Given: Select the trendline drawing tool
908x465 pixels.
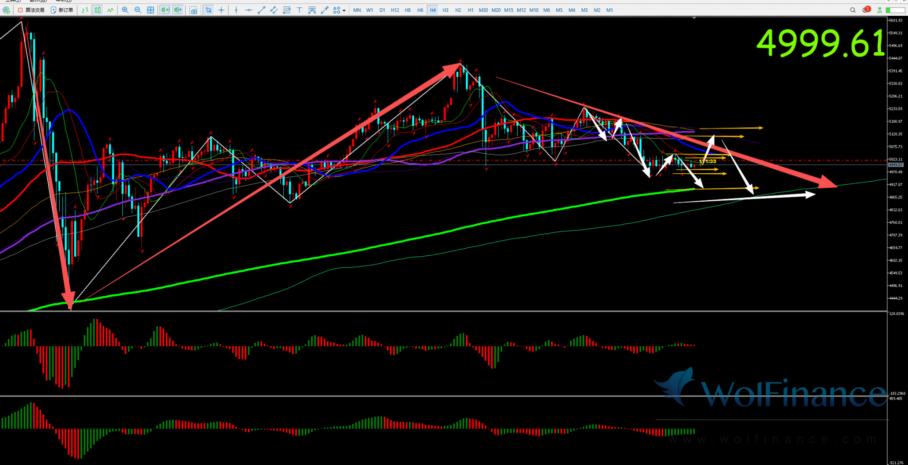Looking at the screenshot, I should [261, 10].
